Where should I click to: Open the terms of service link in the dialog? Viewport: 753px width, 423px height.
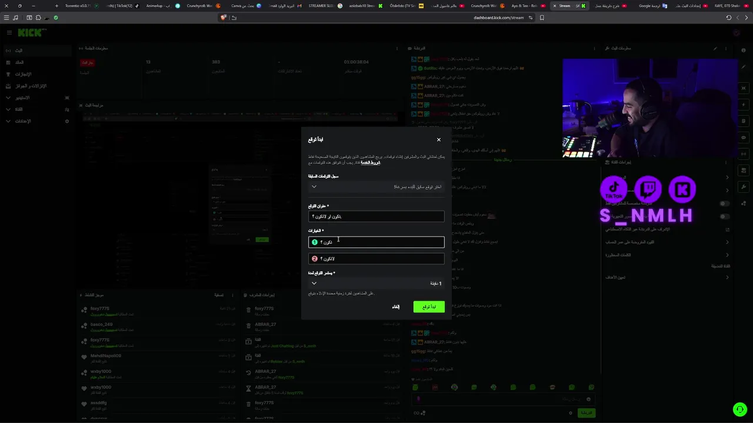tap(371, 162)
